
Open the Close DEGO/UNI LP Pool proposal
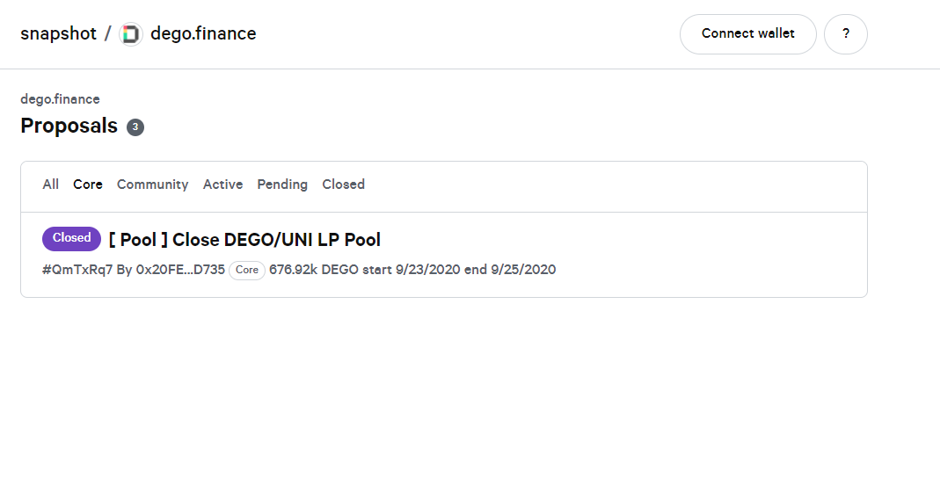[x=244, y=240]
